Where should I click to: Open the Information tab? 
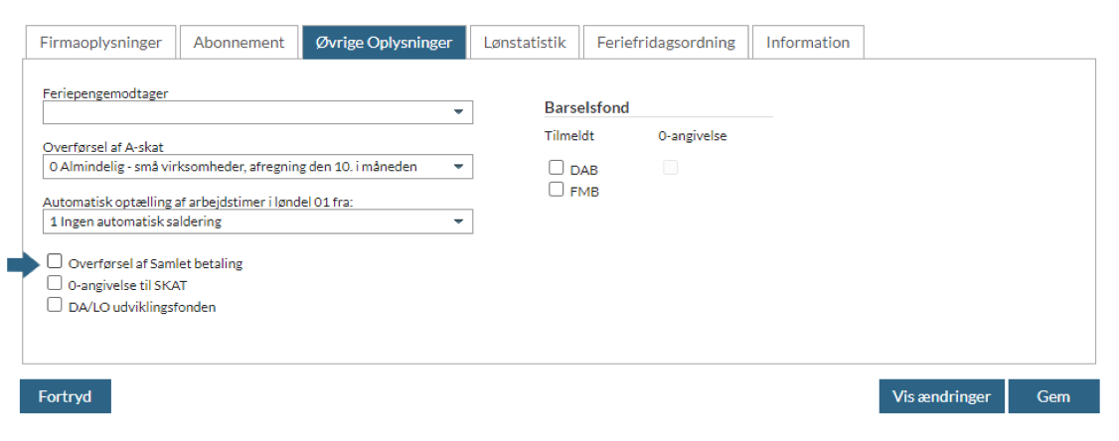click(808, 43)
